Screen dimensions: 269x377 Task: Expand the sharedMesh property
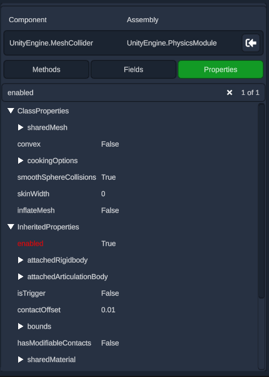[x=20, y=127]
